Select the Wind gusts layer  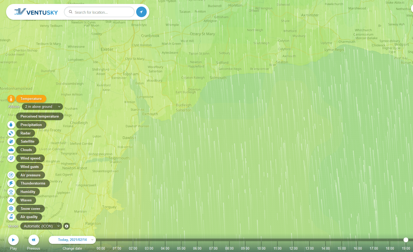pos(29,167)
